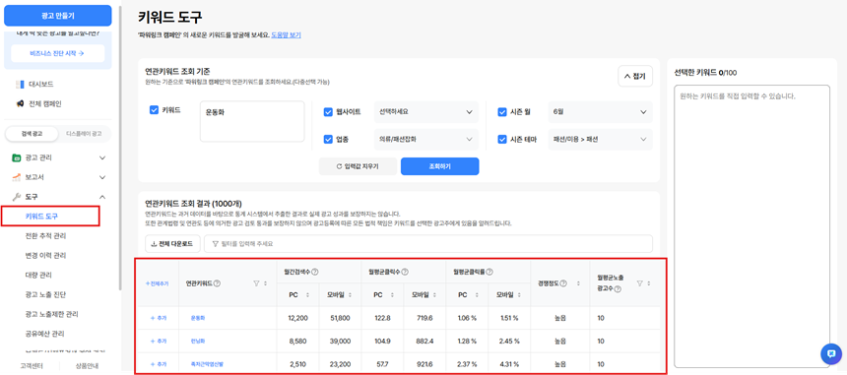This screenshot has height=375, width=847.
Task: Click the 광고 관리 green icon
Action: (16, 157)
